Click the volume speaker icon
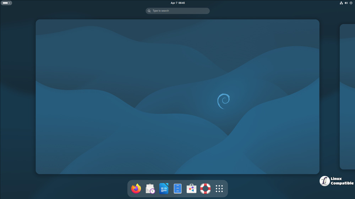 coord(346,3)
